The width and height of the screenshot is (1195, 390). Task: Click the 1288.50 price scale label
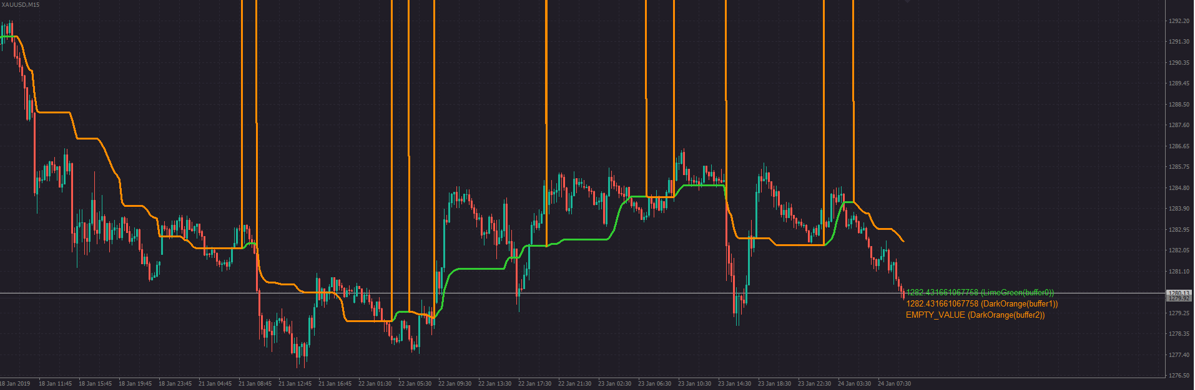click(x=1179, y=105)
